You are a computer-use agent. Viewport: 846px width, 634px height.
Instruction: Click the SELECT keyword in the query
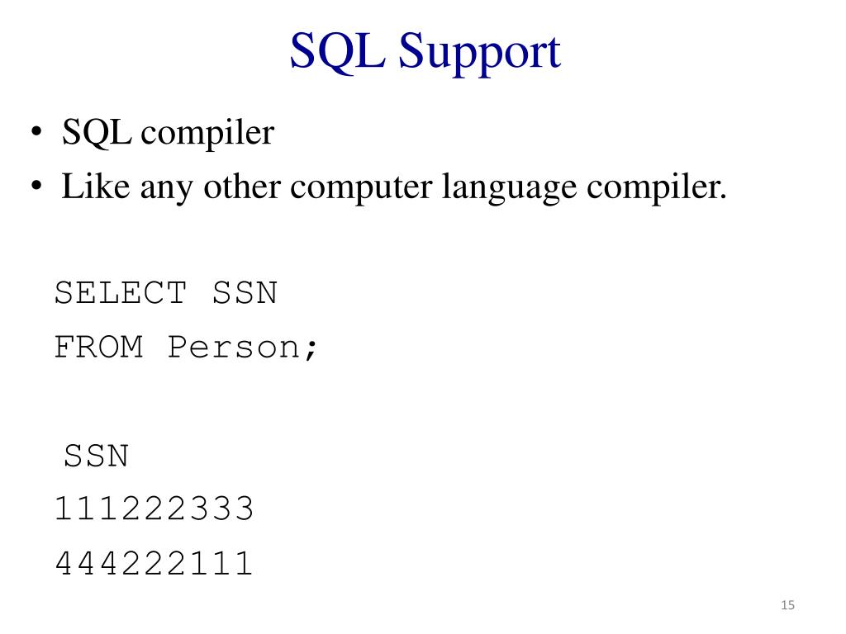pyautogui.click(x=121, y=293)
